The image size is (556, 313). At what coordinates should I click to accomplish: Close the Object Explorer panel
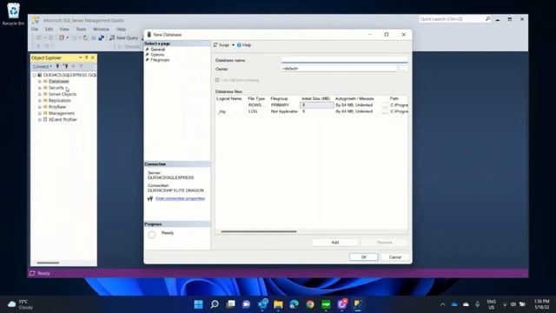[x=93, y=57]
